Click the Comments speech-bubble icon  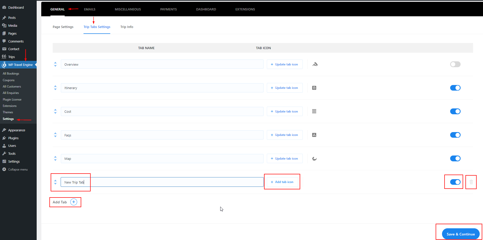tap(4, 41)
